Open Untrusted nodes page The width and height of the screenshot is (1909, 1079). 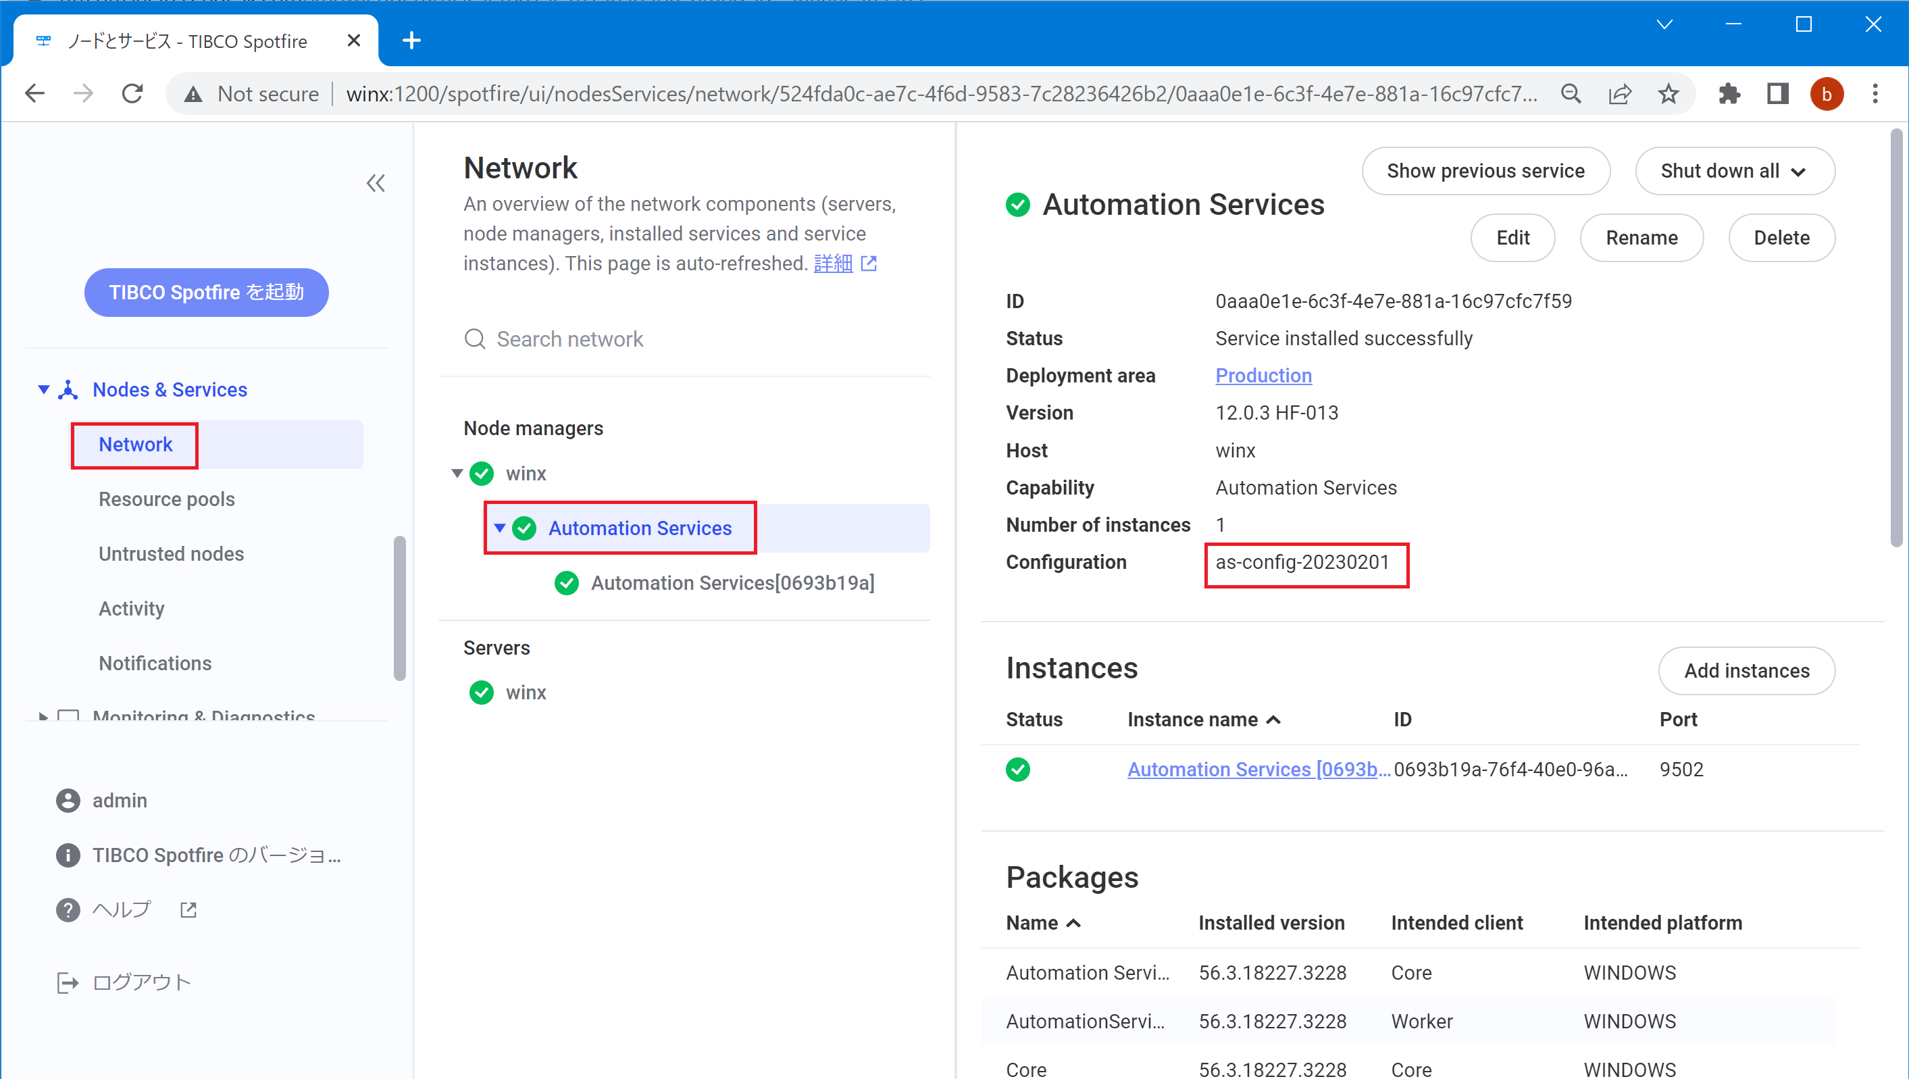[171, 554]
